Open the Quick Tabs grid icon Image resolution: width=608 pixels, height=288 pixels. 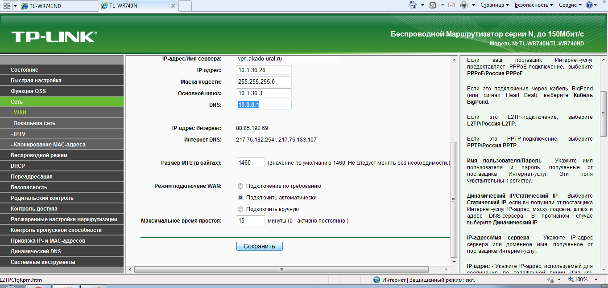(x=7, y=6)
